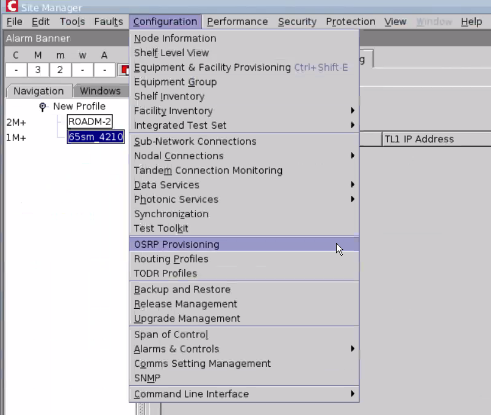Open Synchronization menu entry
Screen dimensions: 491x415
click(244, 214)
